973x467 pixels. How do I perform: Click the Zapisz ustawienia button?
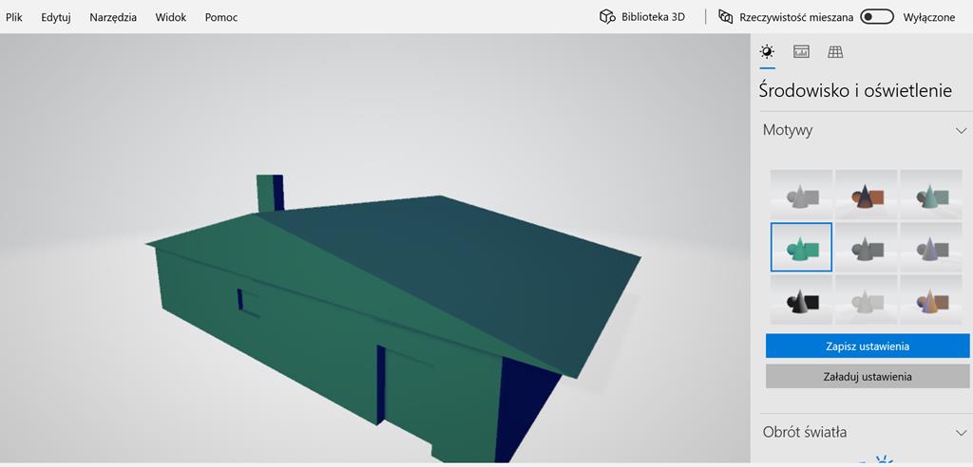coord(868,346)
